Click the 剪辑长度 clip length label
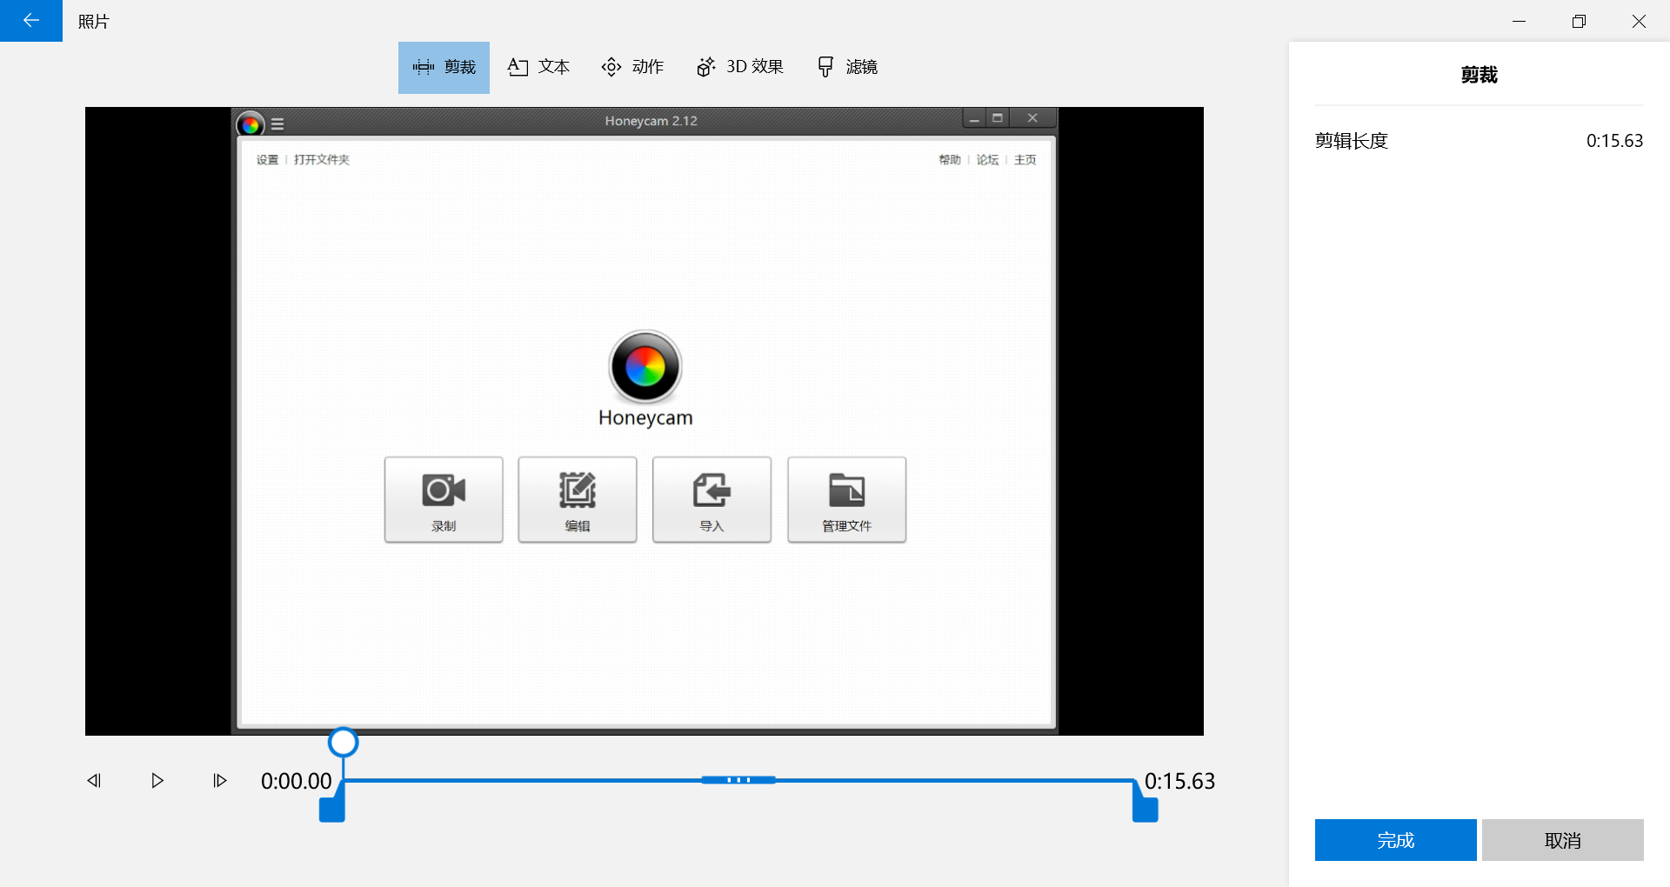1670x887 pixels. (x=1352, y=141)
